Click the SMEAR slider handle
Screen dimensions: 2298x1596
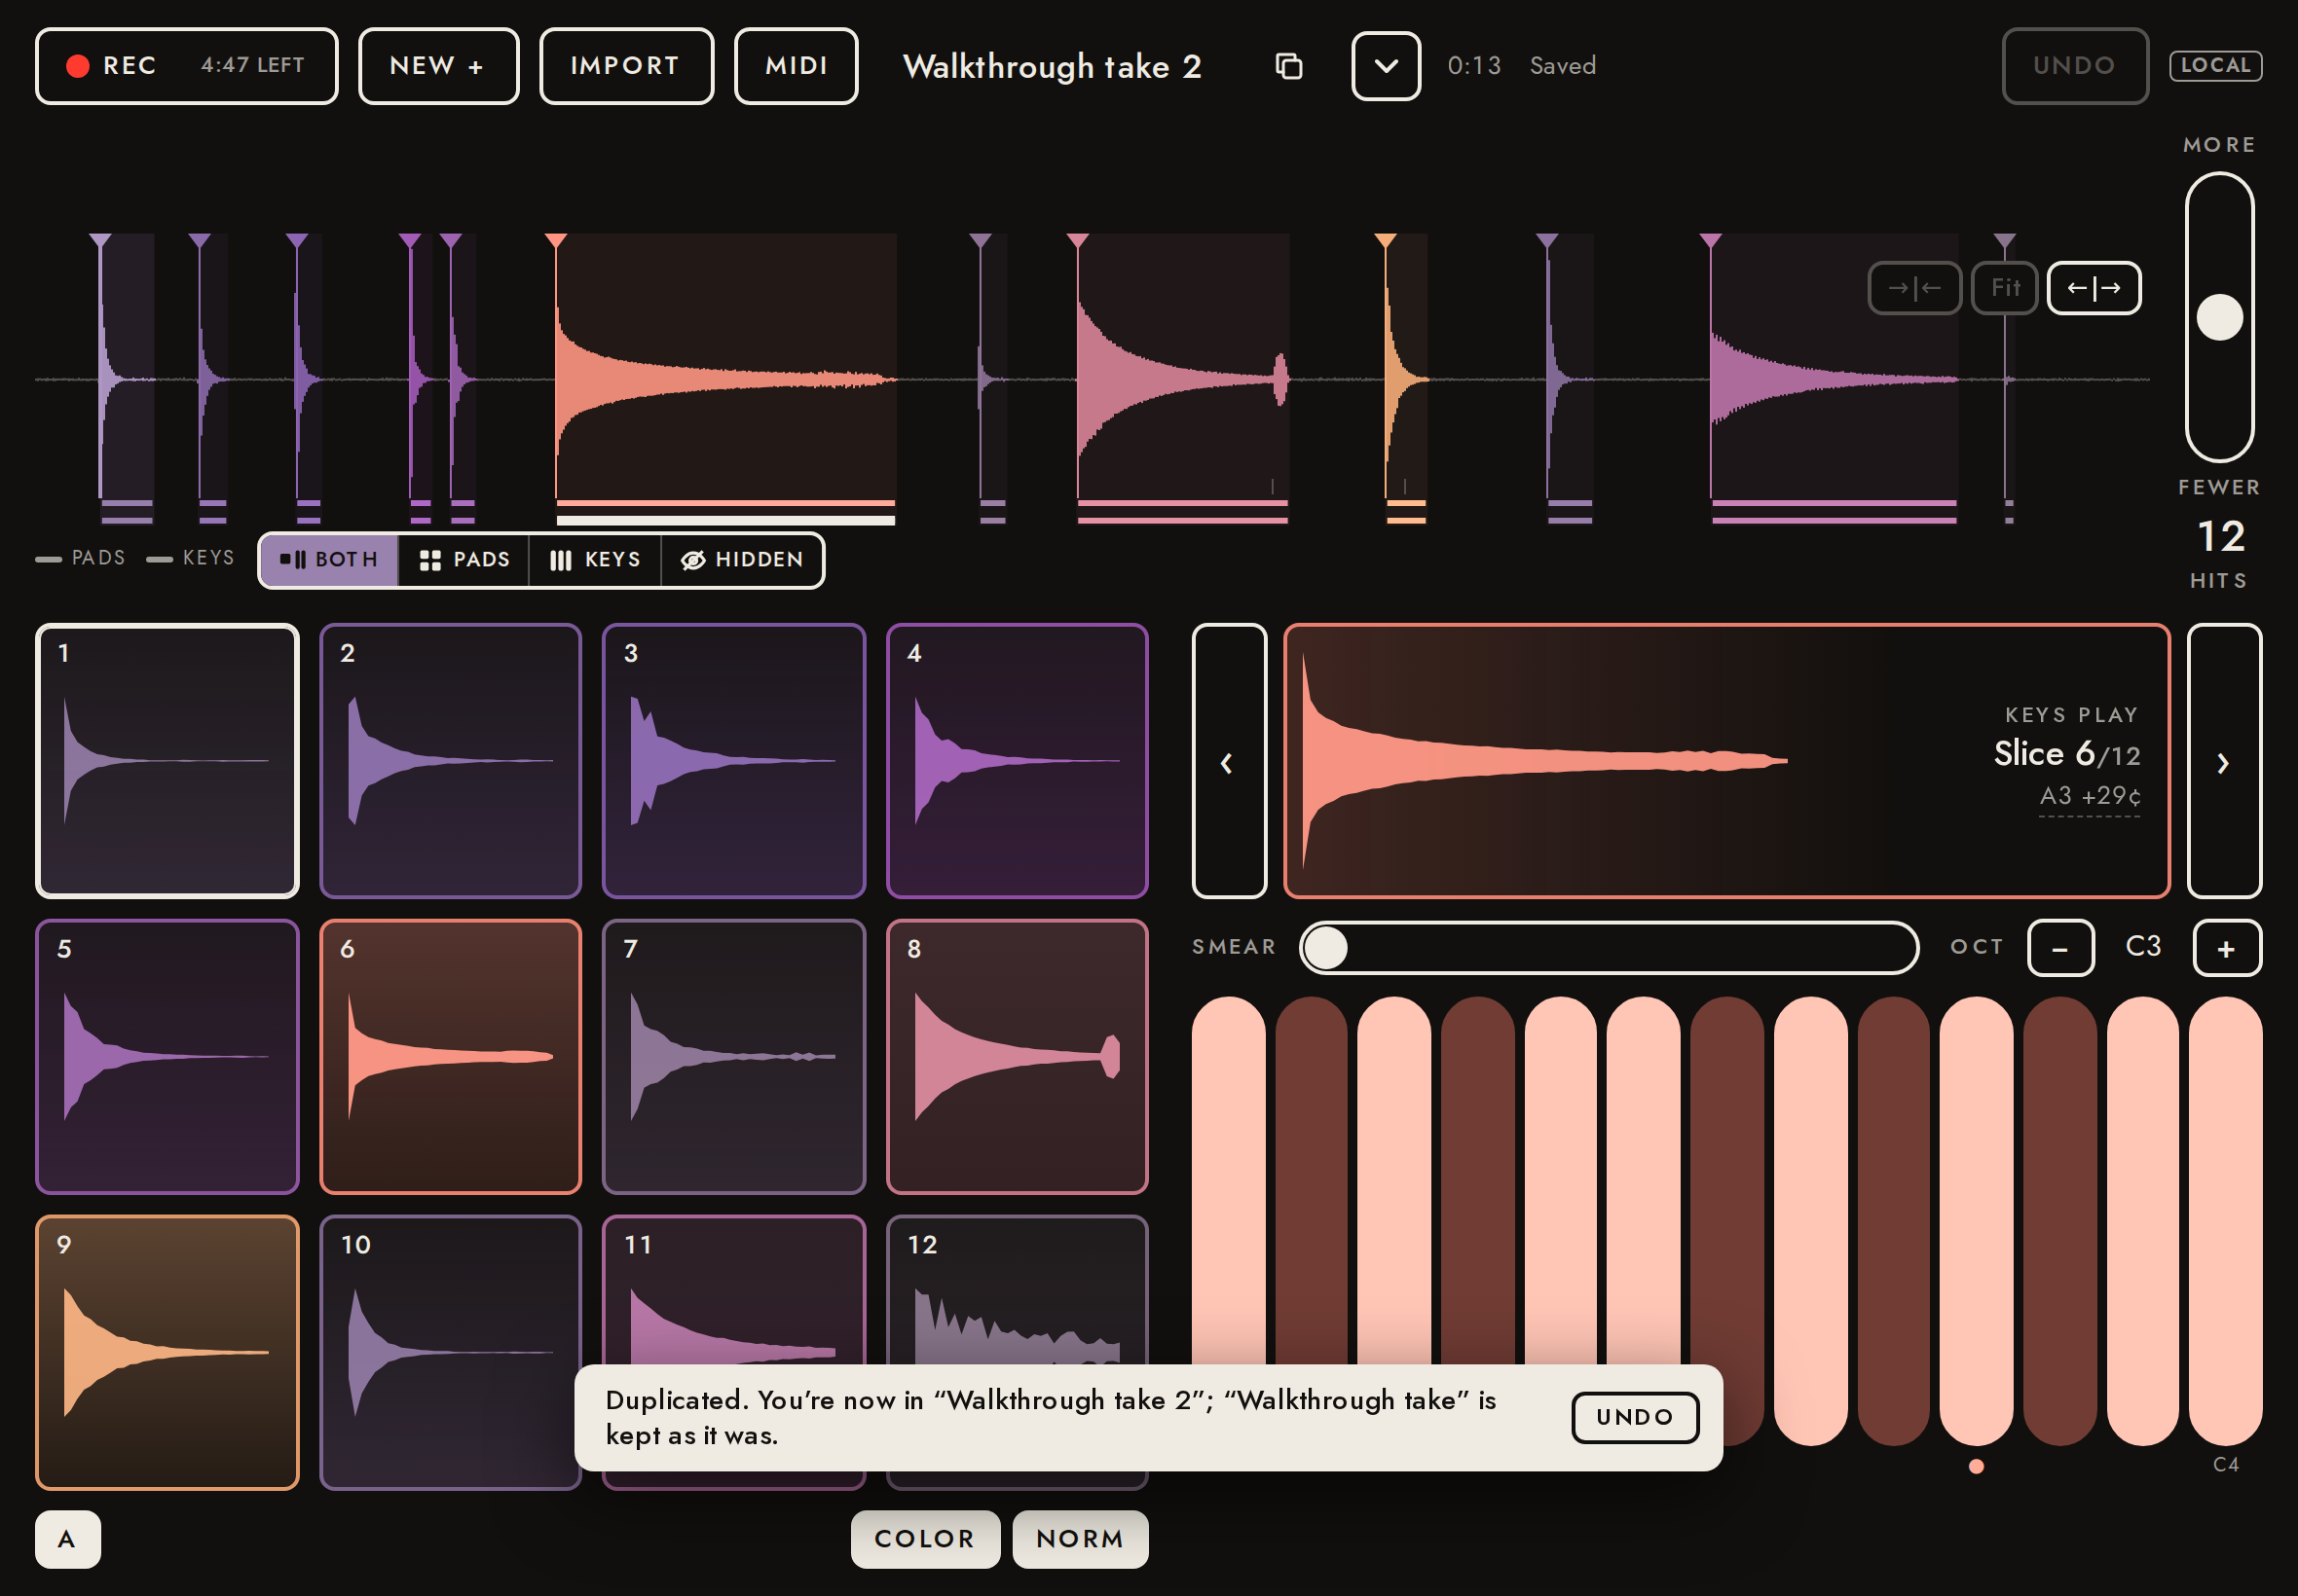pyautogui.click(x=1326, y=948)
